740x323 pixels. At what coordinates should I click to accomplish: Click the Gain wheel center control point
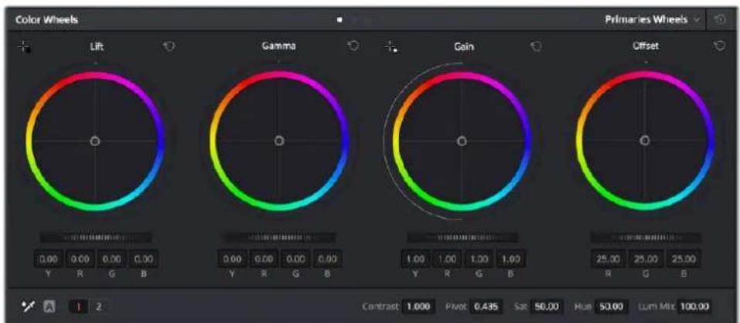[462, 141]
